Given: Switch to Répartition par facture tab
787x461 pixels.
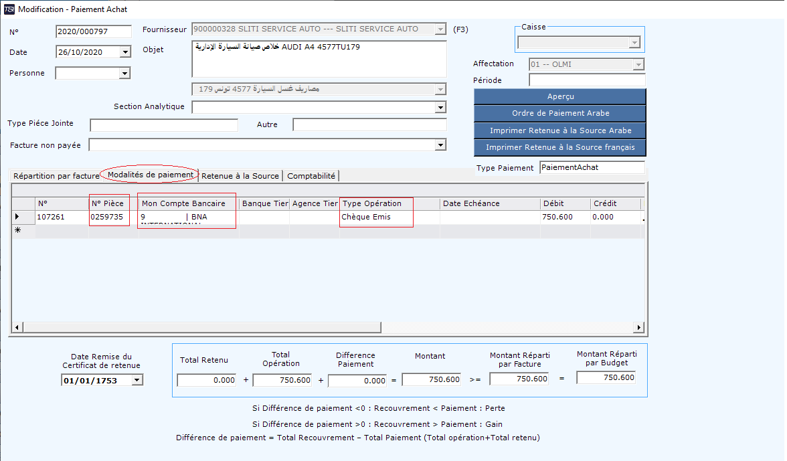Looking at the screenshot, I should pyautogui.click(x=56, y=175).
